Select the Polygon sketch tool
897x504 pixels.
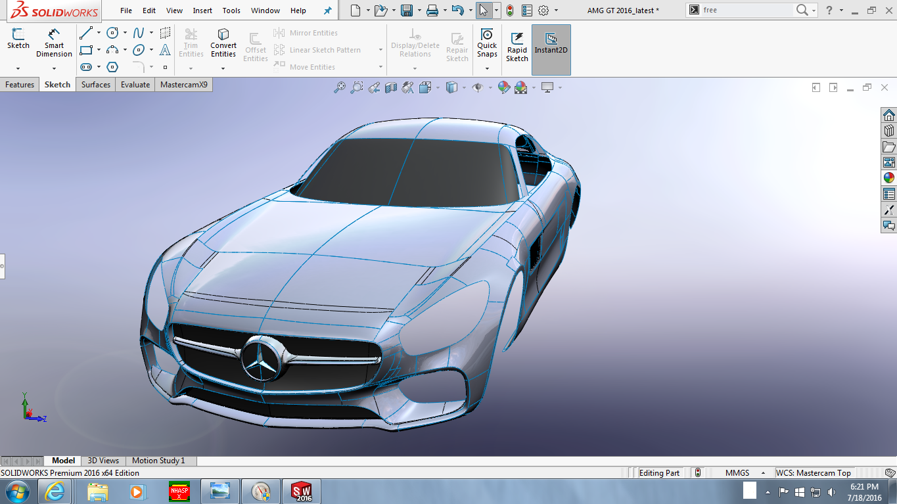point(112,67)
